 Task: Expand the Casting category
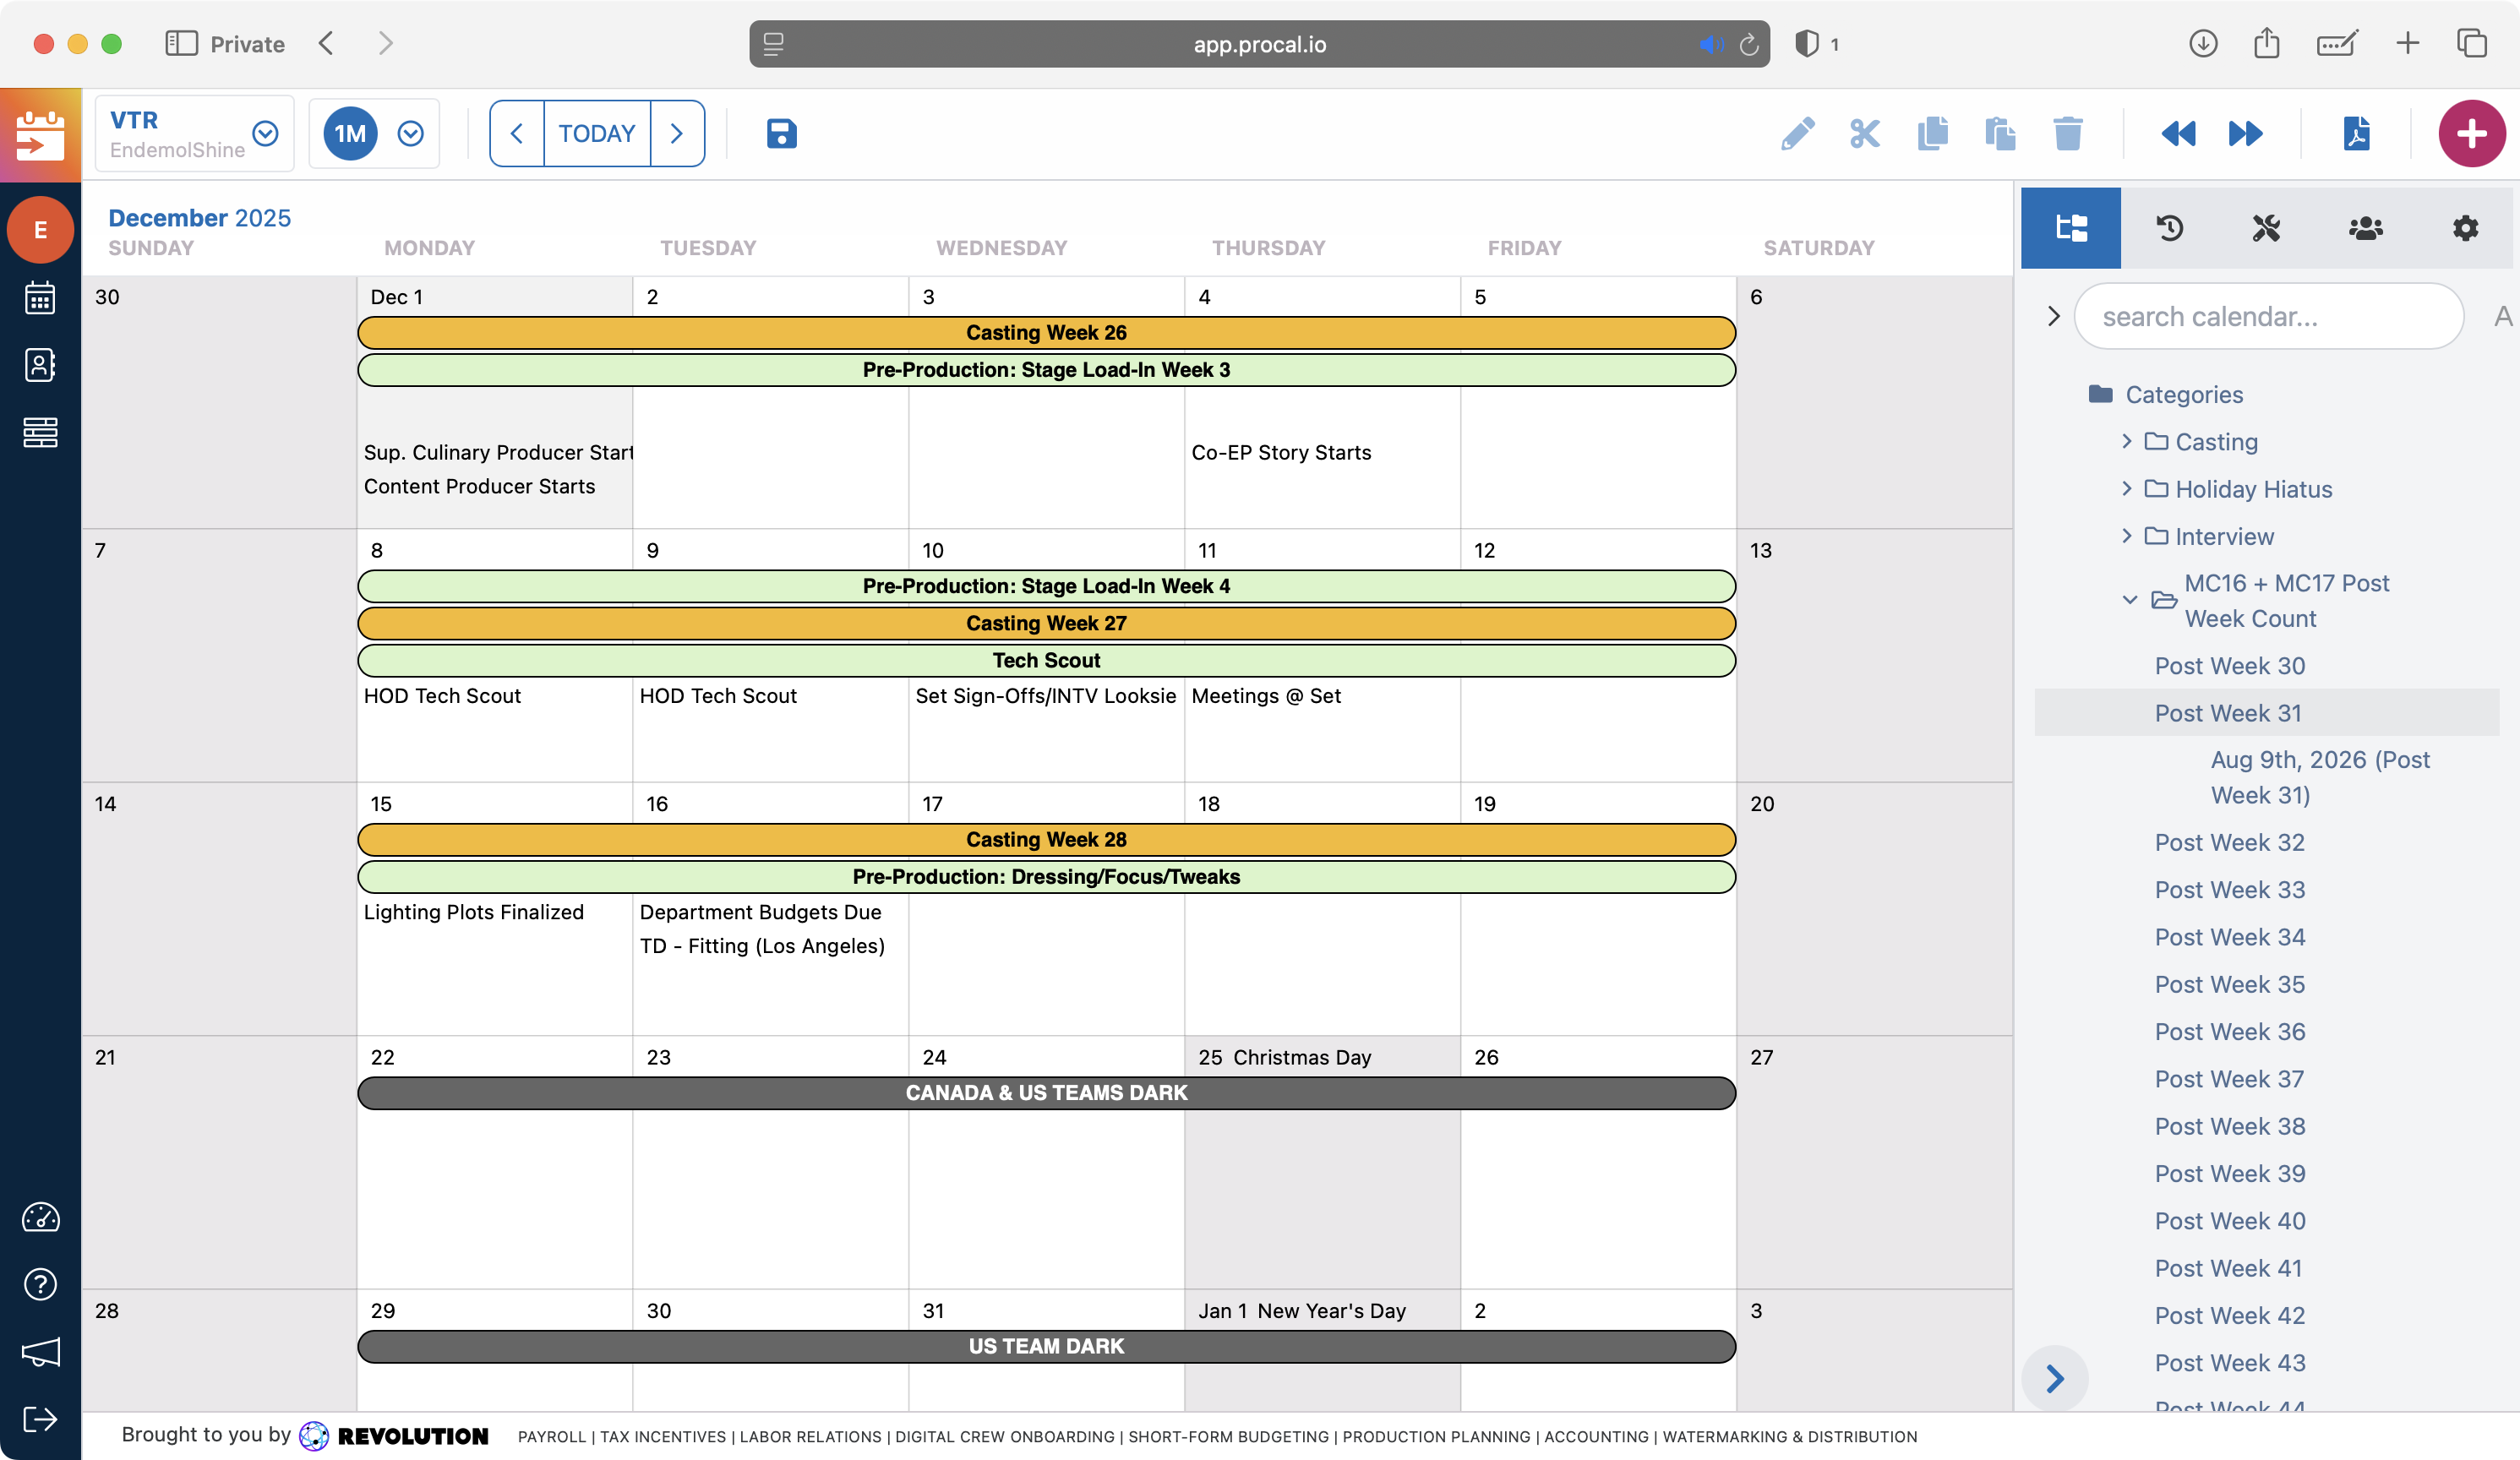click(2126, 441)
